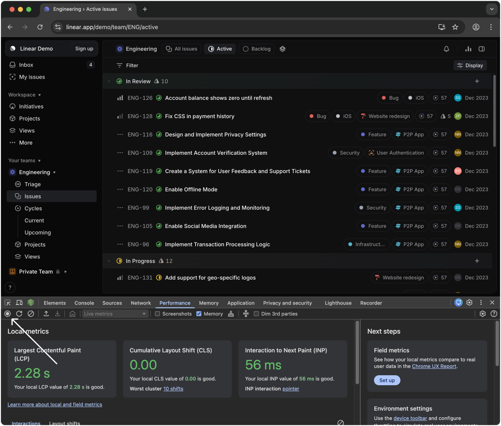Toggle DevTools inspect element picker
501x426 pixels.
[x=8, y=303]
